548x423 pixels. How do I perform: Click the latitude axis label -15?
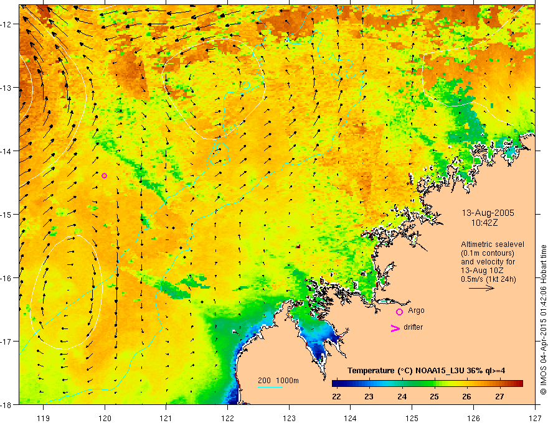7,214
